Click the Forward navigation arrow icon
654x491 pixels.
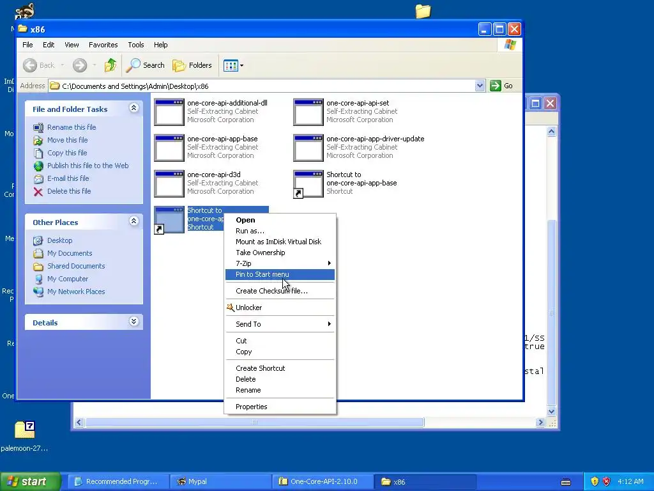[80, 65]
